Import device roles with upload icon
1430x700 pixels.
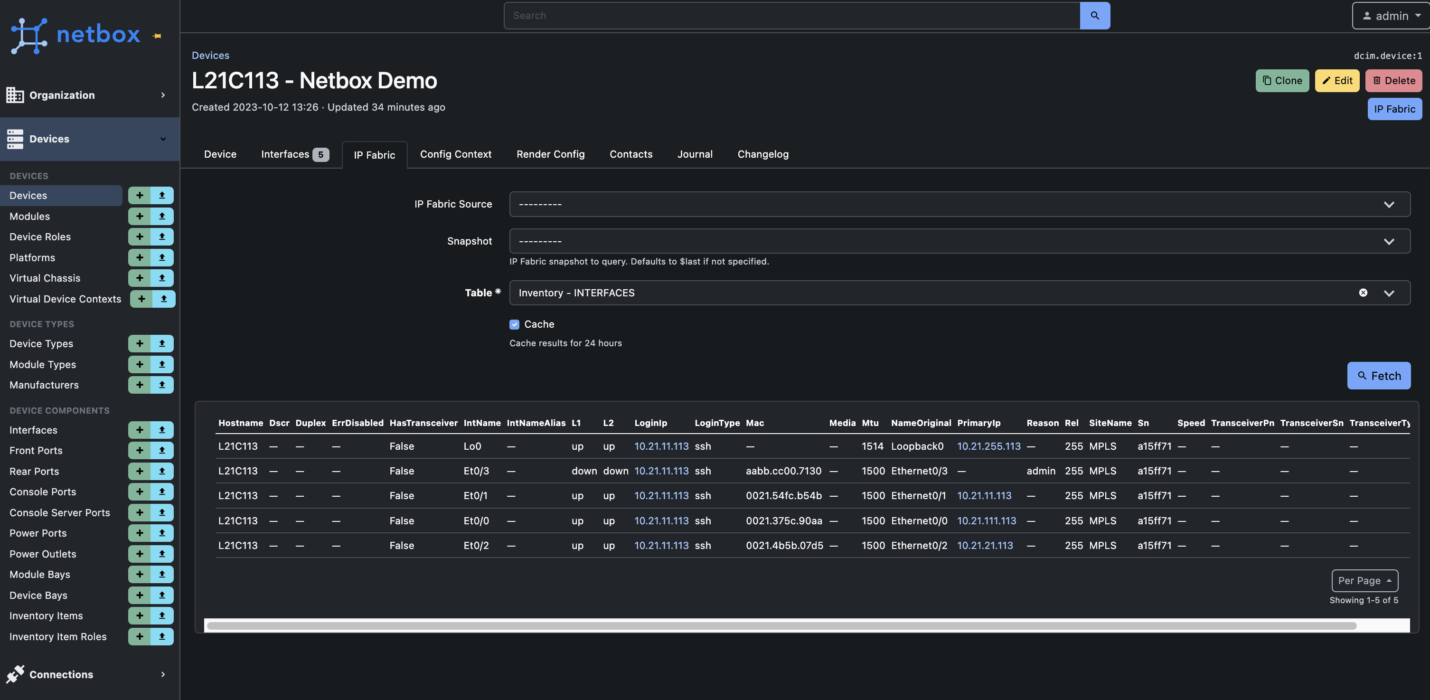[162, 236]
